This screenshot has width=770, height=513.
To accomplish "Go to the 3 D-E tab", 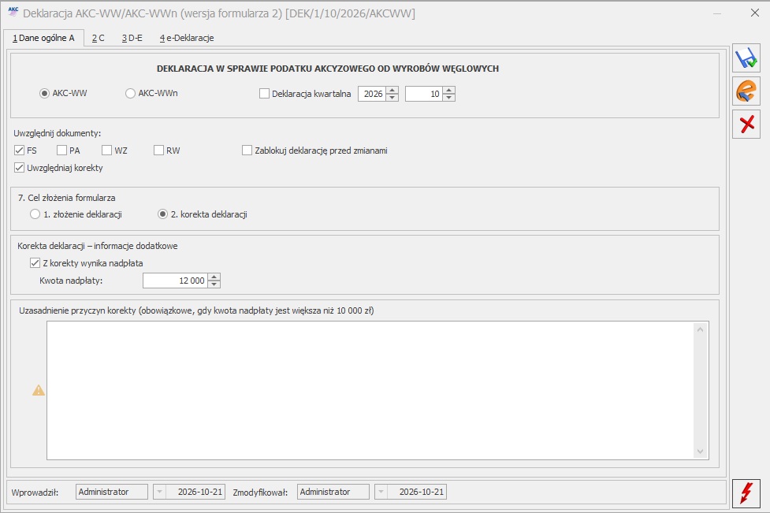I will click(132, 38).
